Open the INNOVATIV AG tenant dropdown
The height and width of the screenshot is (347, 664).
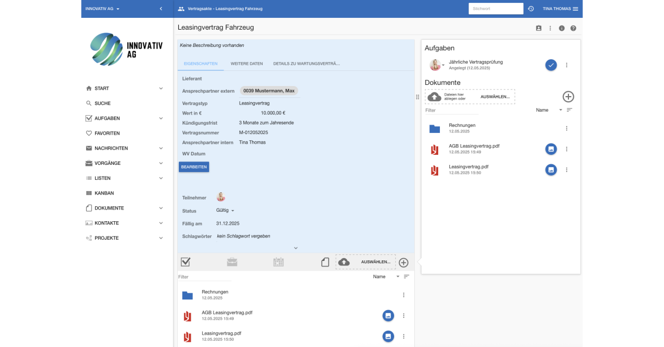[102, 9]
